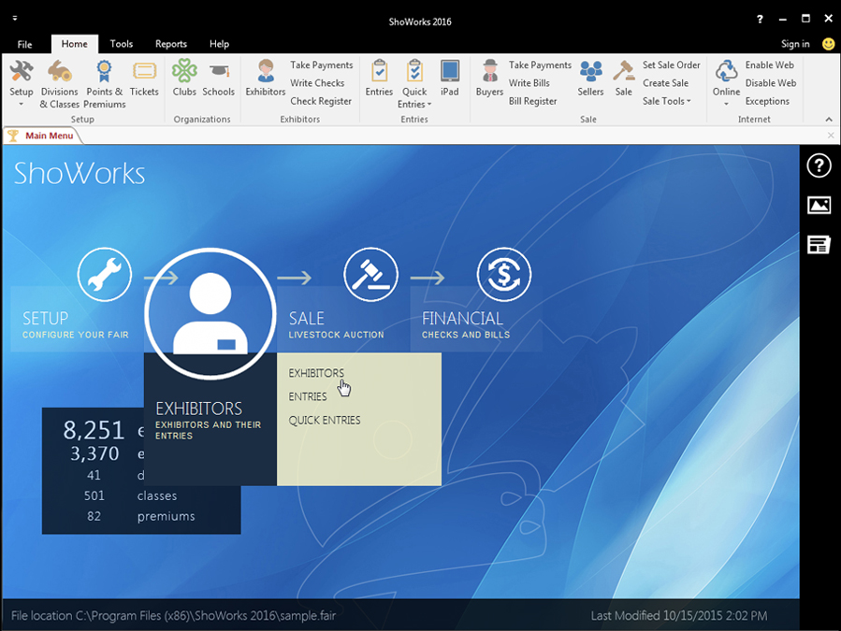The width and height of the screenshot is (841, 631).
Task: Open Divisions & Classes from the ribbon
Action: tap(60, 81)
